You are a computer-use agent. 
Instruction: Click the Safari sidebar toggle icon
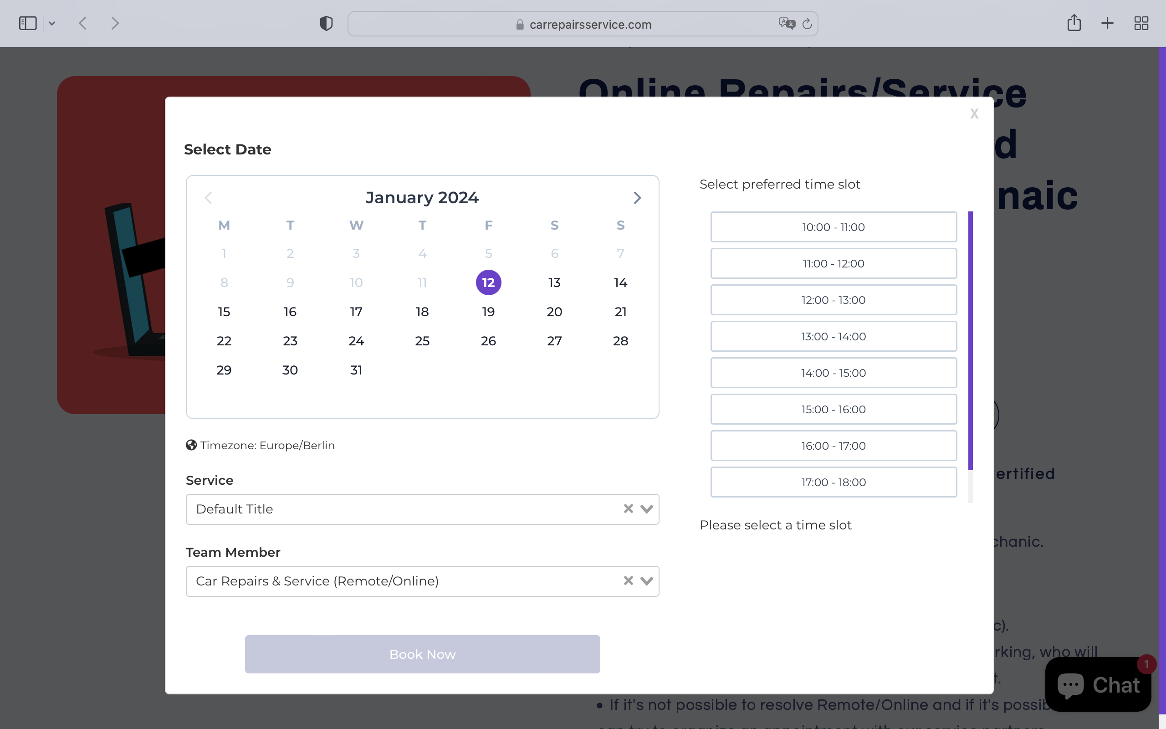[27, 23]
